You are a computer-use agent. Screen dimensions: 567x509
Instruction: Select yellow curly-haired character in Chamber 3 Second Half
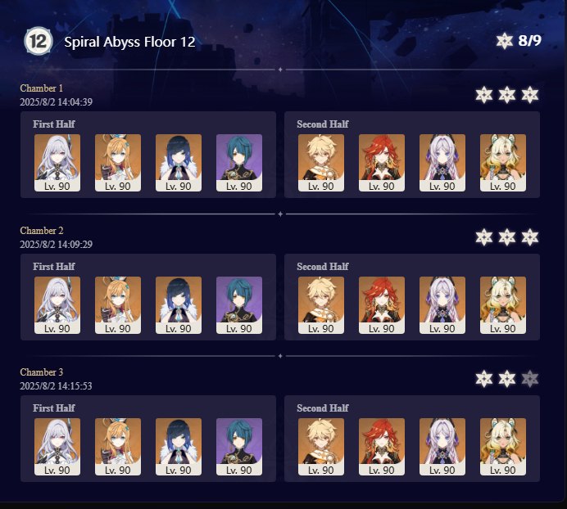click(503, 447)
